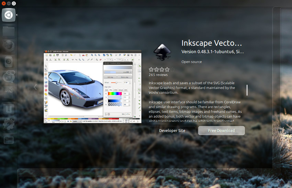Close the Dash with the orange button
The width and height of the screenshot is (292, 188).
3,3
